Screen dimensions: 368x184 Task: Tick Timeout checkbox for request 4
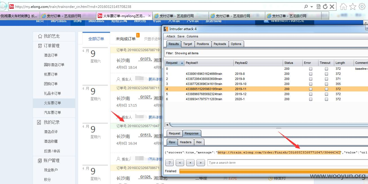tap(326, 89)
